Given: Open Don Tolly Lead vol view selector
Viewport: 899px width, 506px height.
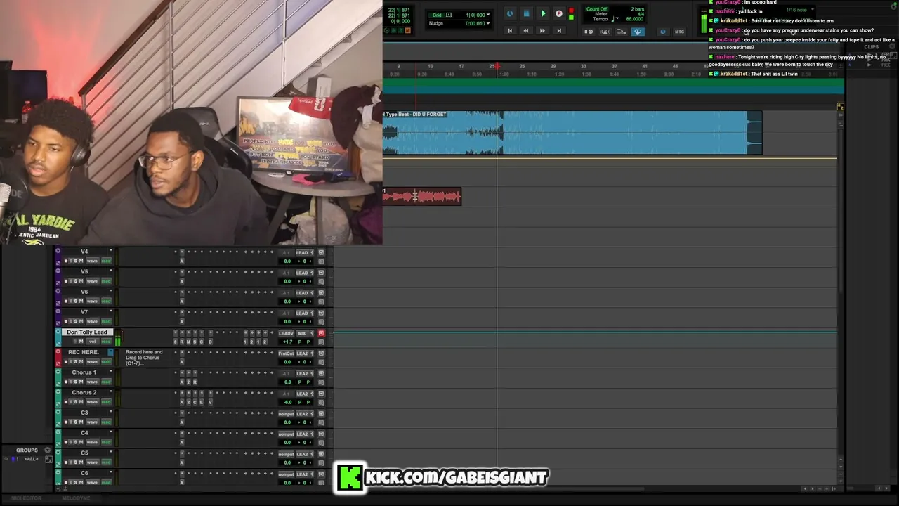Looking at the screenshot, I should click(92, 342).
